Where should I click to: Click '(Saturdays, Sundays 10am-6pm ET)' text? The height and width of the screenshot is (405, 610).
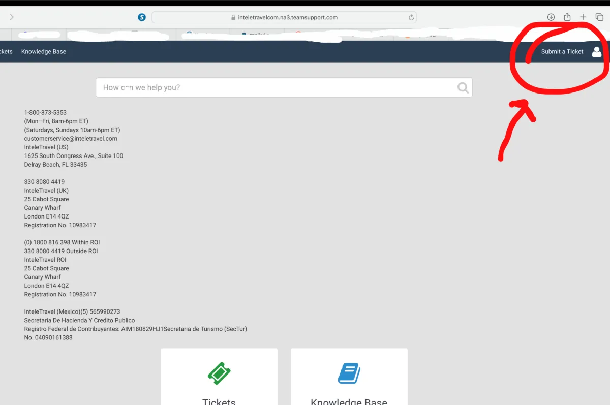pyautogui.click(x=72, y=130)
